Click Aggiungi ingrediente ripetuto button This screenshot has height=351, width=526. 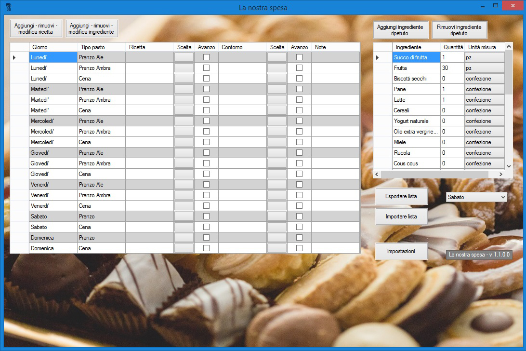coord(400,30)
